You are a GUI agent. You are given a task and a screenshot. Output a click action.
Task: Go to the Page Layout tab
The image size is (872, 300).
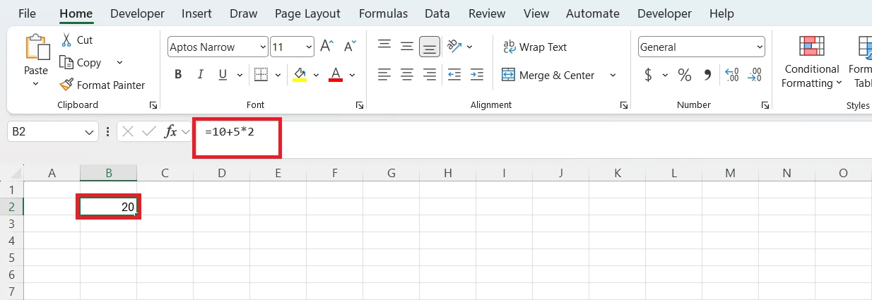[x=307, y=13]
